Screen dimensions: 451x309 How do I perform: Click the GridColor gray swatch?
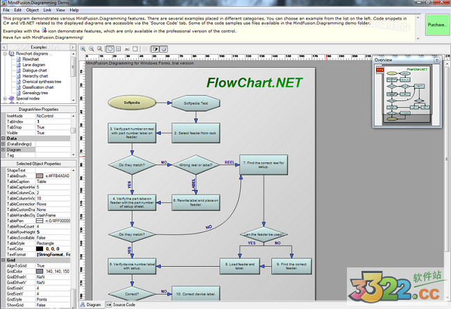tap(40, 271)
